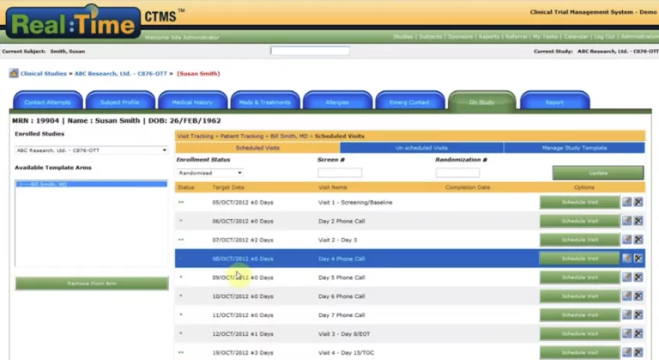Edit the Visit 3 - Day 8/EOT row
Viewport: 659px width, 360px height.
(626, 333)
